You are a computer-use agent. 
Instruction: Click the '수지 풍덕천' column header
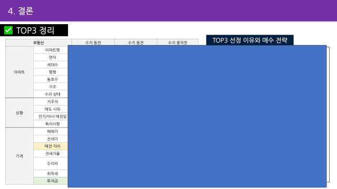click(177, 43)
